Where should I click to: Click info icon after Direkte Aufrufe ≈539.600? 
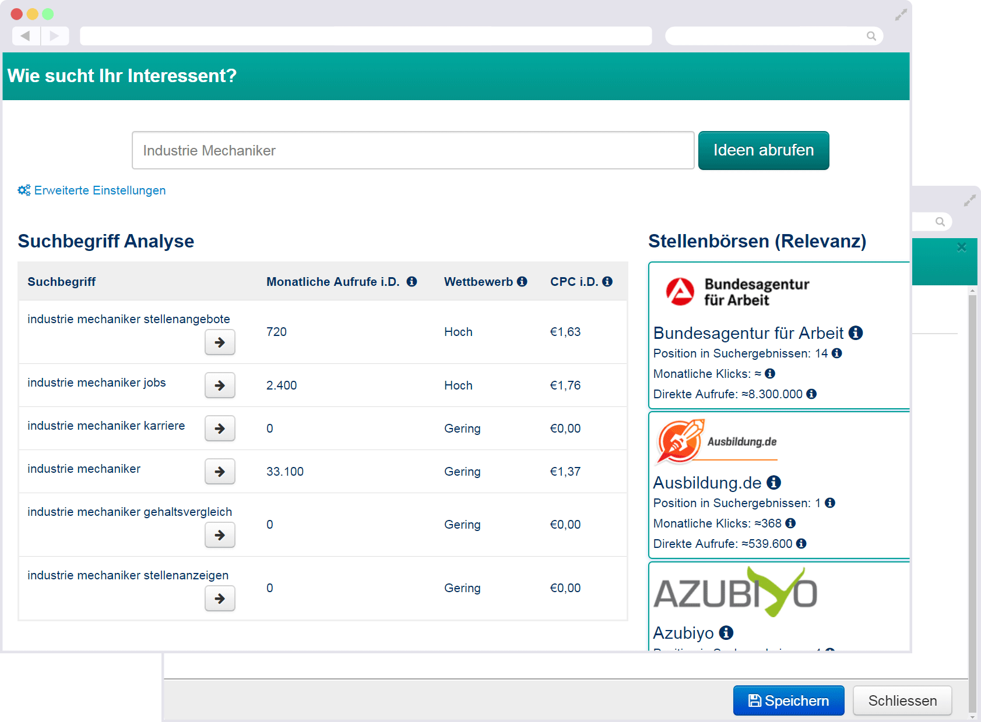click(801, 544)
